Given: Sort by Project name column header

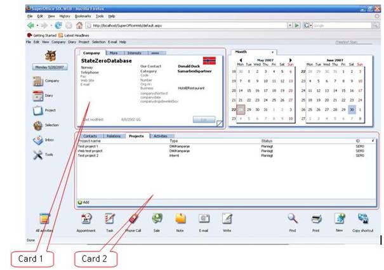Looking at the screenshot, I should click(x=89, y=141).
